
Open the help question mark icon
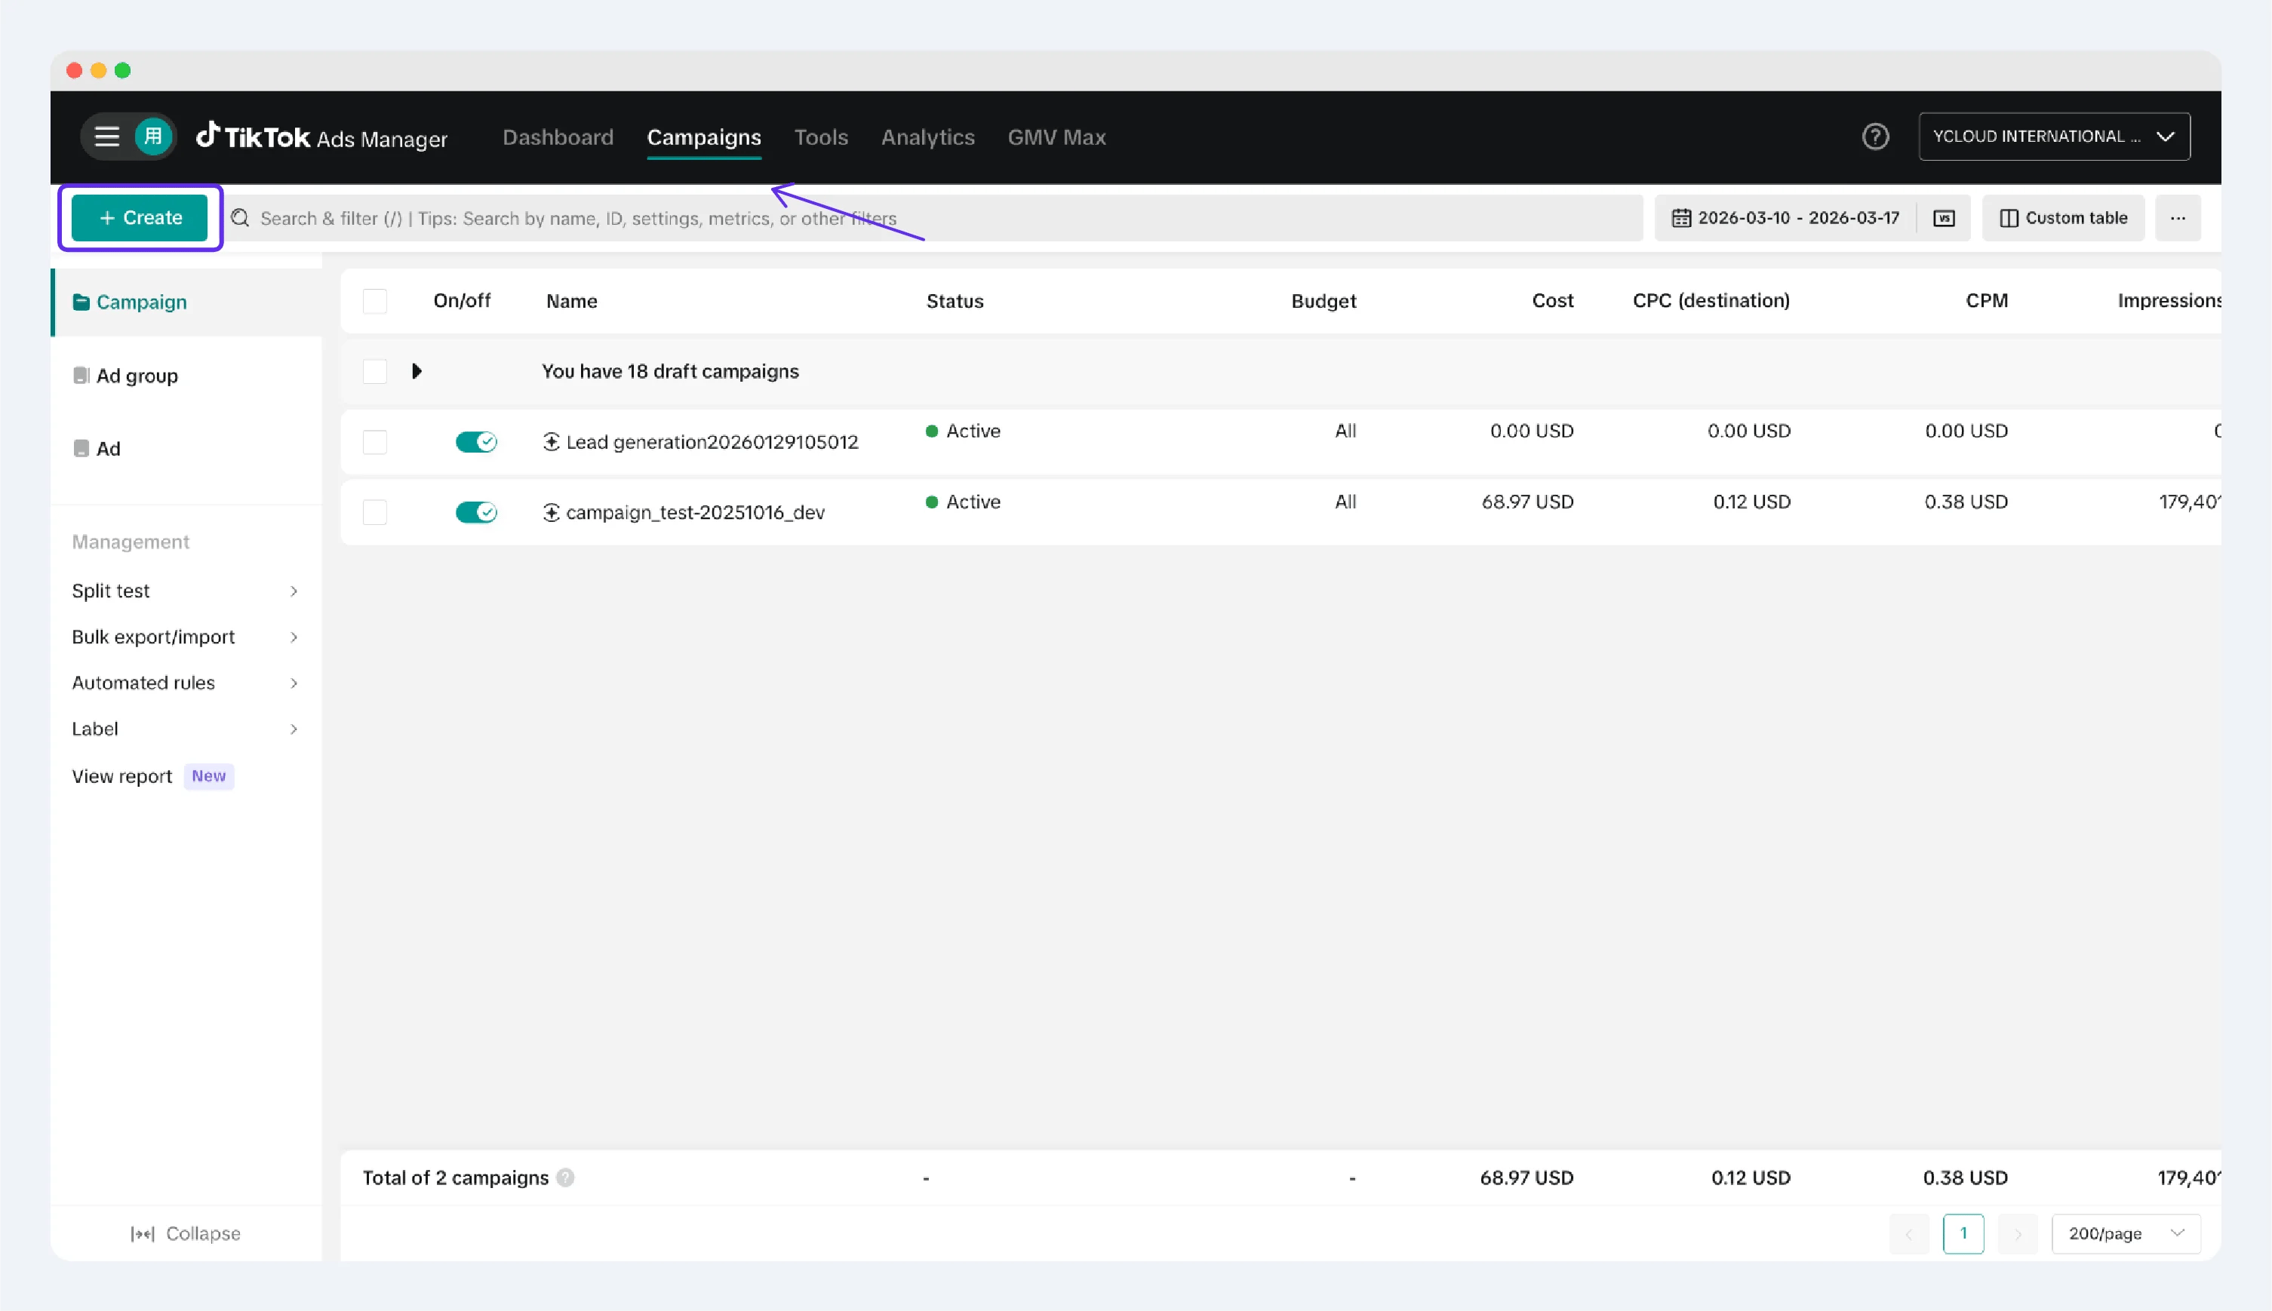coord(1875,137)
